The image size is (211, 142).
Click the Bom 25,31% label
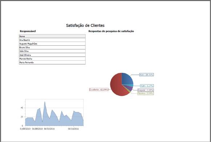click(x=146, y=74)
